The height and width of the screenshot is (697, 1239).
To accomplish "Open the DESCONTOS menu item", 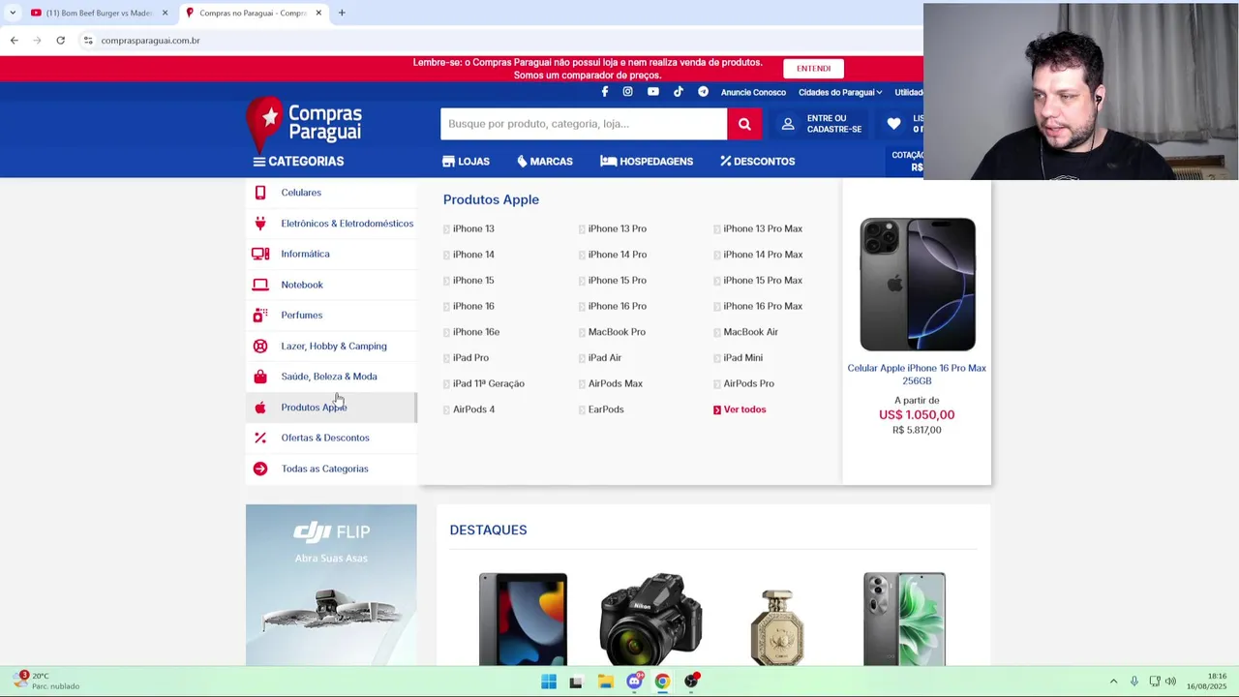I will coord(758,162).
